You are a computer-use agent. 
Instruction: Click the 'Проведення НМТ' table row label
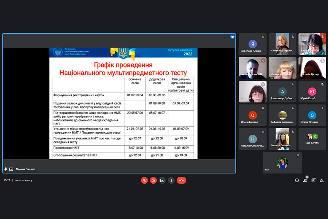[x=66, y=148]
